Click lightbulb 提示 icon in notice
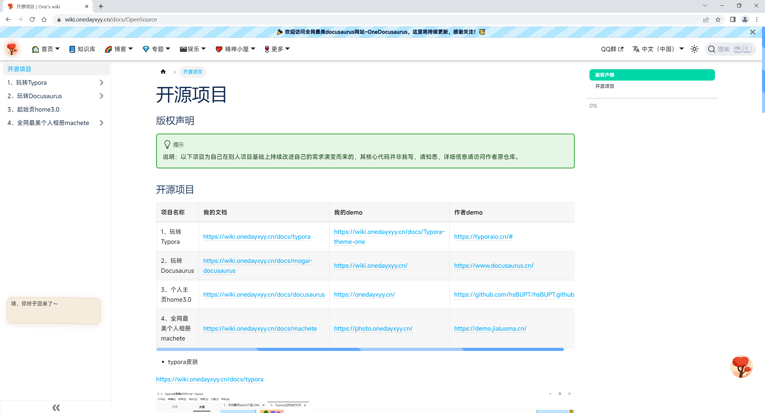Screen dimensions: 765x413 coord(167,144)
